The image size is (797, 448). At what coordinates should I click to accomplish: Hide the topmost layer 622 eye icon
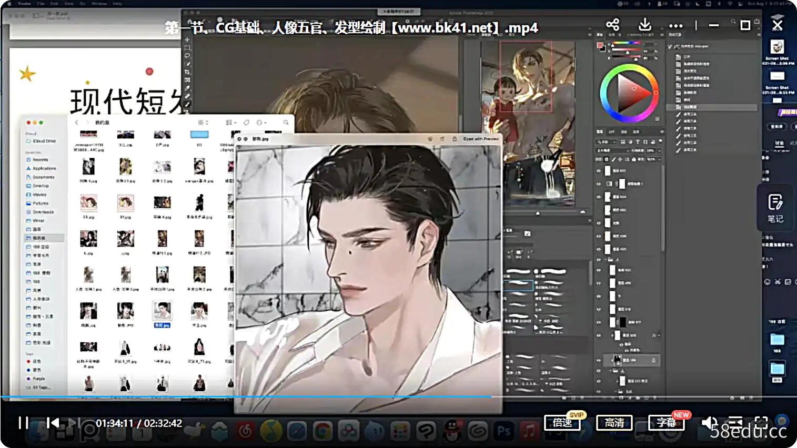(599, 171)
